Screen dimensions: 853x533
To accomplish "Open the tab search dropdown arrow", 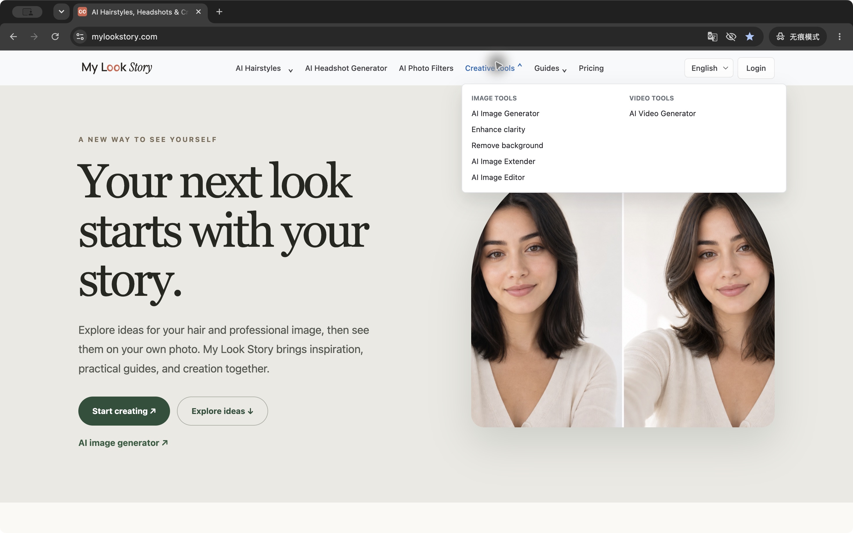I will point(61,12).
